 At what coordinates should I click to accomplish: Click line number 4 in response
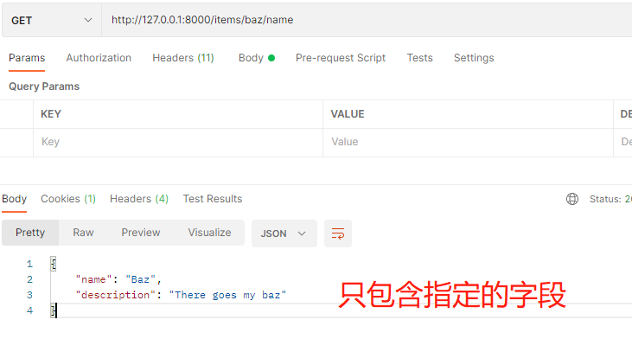click(29, 310)
